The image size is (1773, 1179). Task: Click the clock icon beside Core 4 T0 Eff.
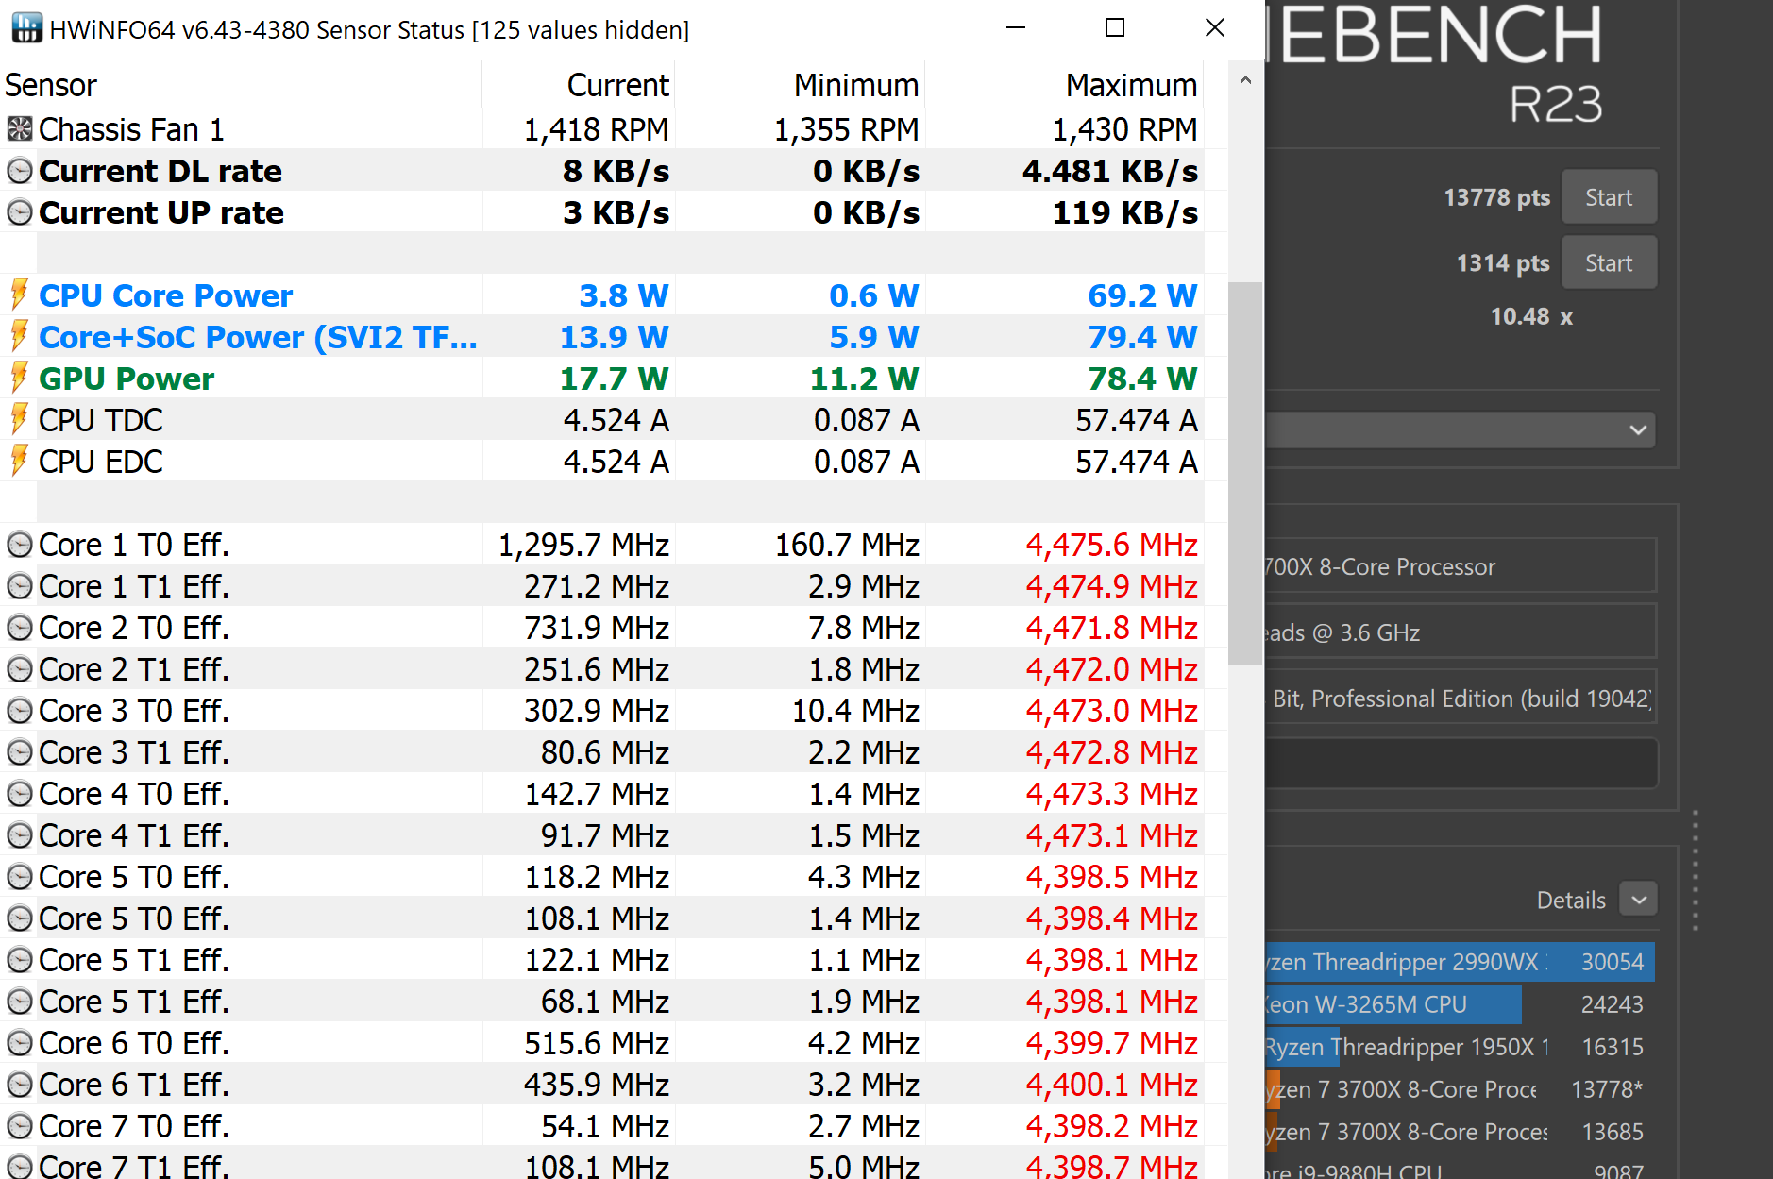(19, 794)
